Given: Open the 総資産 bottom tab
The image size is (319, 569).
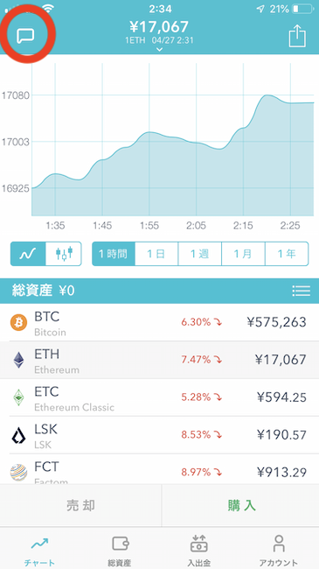Looking at the screenshot, I should [120, 551].
